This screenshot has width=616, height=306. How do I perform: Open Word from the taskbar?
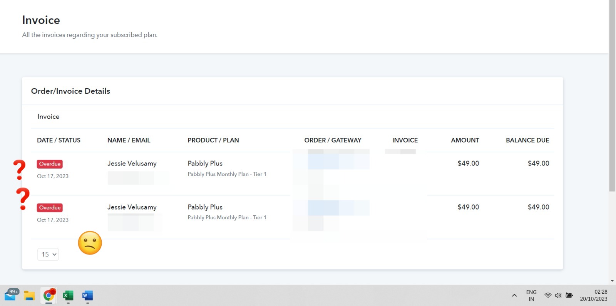(x=87, y=296)
